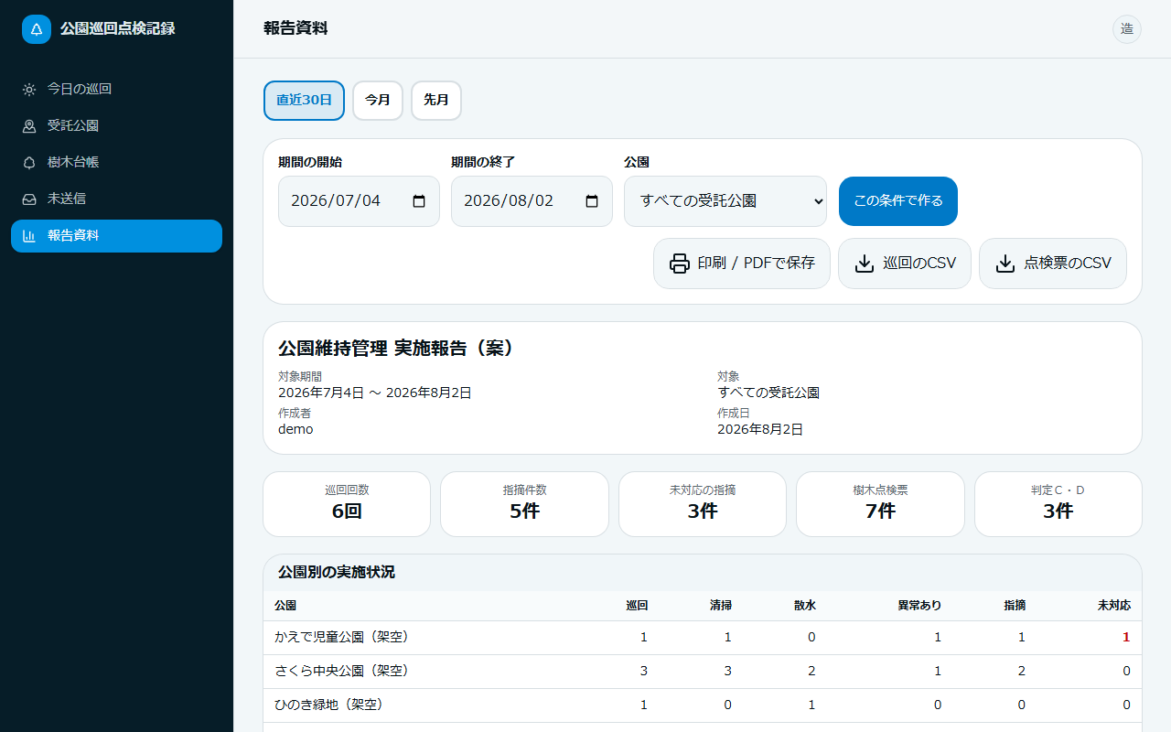Click the 樹木点検票 7件 card
1171x732 pixels.
pos(880,504)
